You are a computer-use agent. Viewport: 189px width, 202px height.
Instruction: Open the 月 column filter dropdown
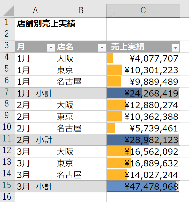[51, 48]
